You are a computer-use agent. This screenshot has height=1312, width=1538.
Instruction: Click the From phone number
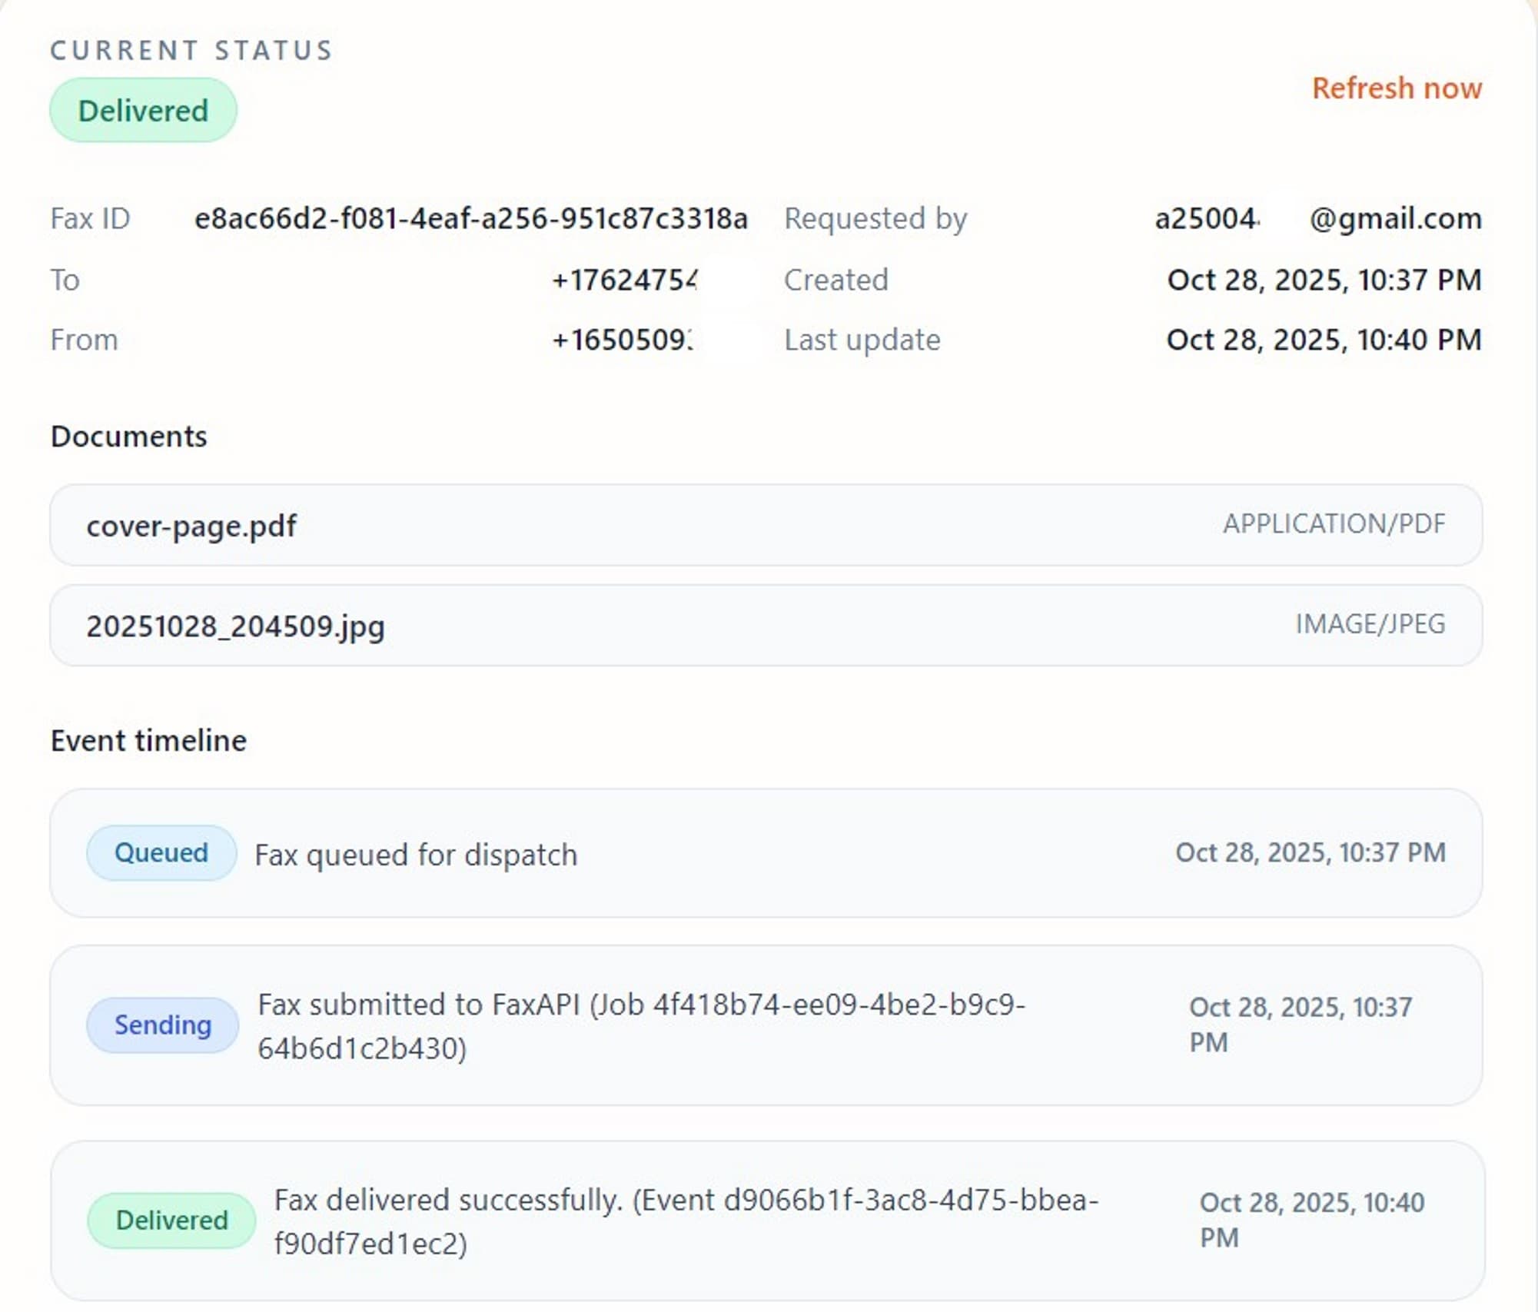pos(623,339)
